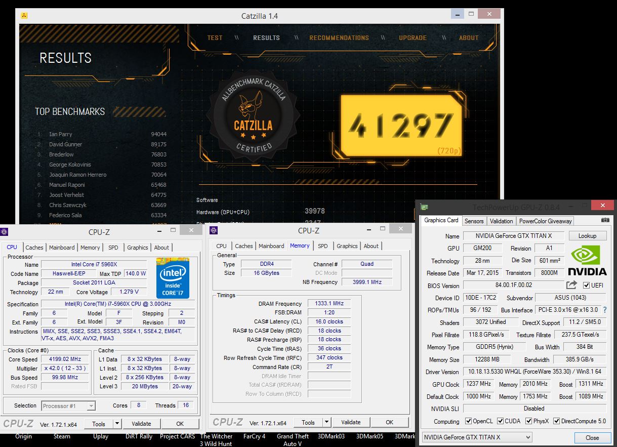This screenshot has height=447, width=617.
Task: Click Validate in CPU-Z Processor window
Action: click(x=141, y=424)
